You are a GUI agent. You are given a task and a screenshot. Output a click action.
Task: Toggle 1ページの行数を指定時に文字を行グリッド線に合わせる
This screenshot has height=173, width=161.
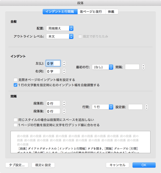point(15,125)
